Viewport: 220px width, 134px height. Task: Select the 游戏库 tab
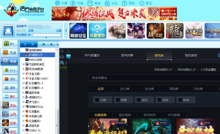(x=159, y=55)
